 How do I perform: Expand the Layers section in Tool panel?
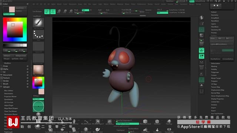[213, 24]
